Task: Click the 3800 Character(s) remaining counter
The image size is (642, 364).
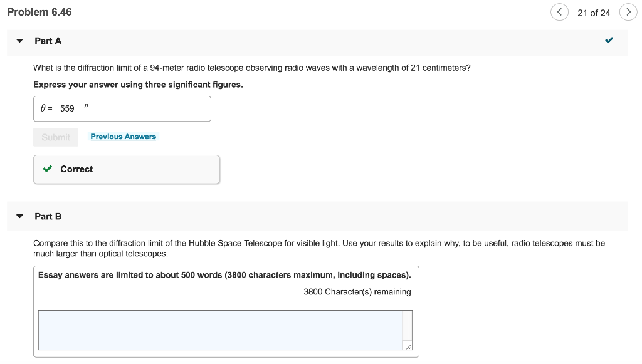Action: click(x=357, y=291)
